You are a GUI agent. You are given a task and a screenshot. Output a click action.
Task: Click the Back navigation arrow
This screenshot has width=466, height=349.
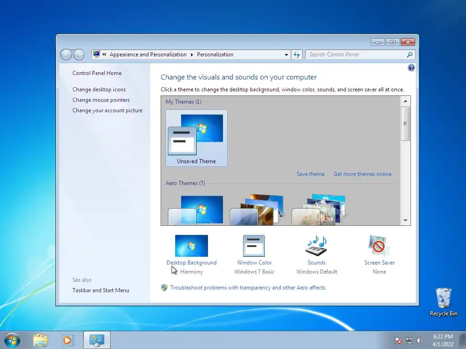coord(66,55)
